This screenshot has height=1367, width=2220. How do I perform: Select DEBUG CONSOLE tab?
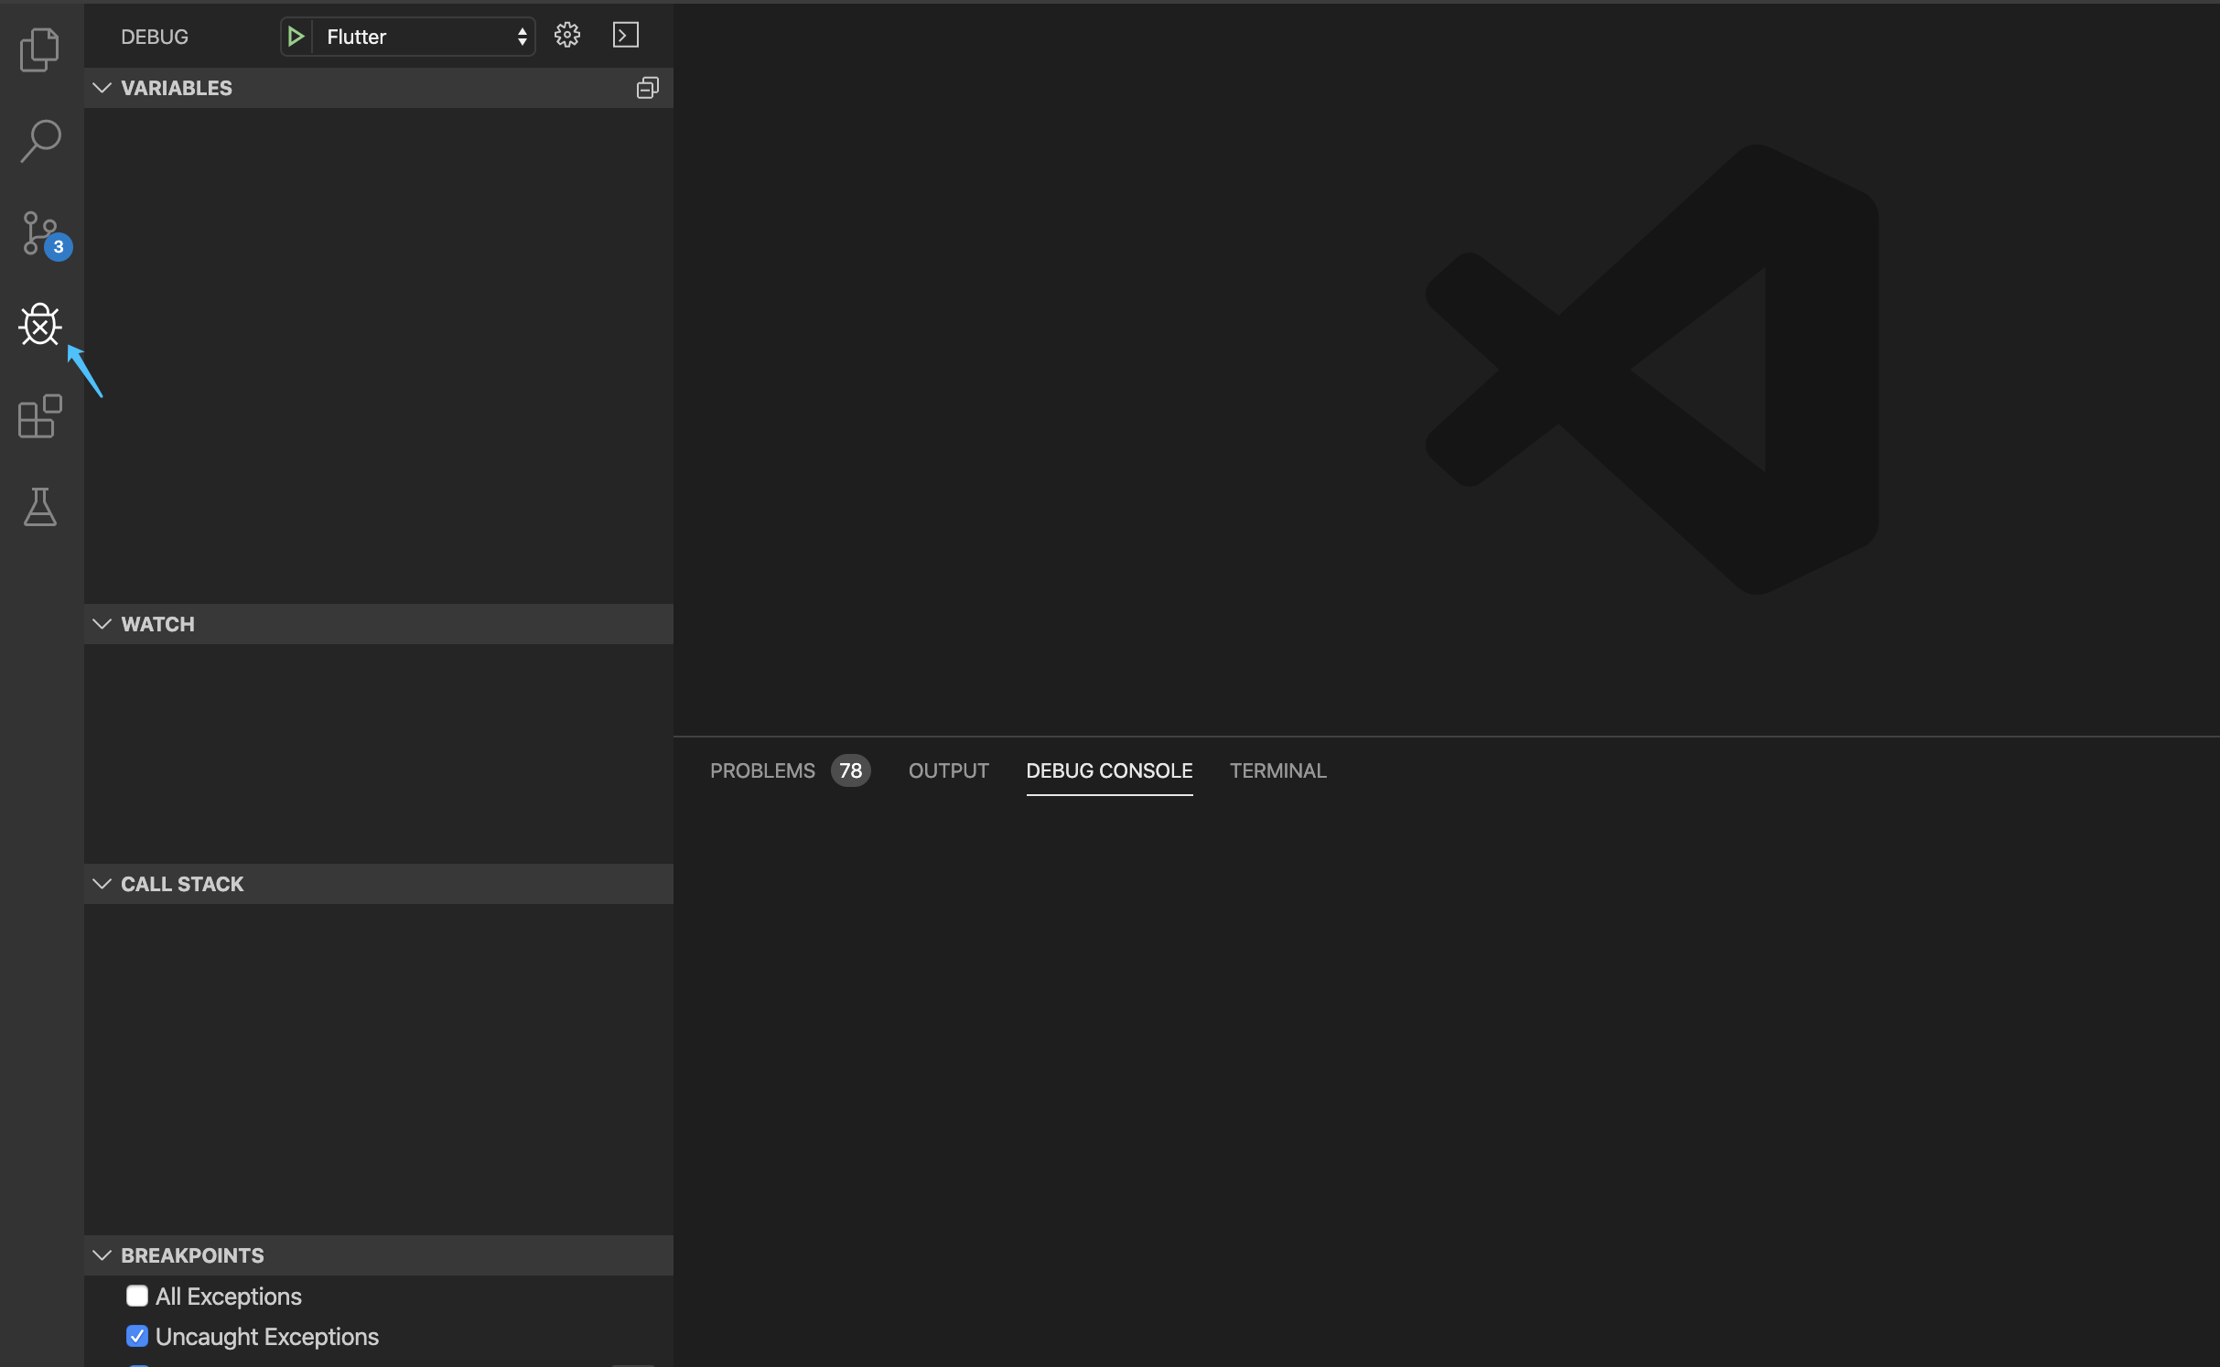tap(1109, 770)
